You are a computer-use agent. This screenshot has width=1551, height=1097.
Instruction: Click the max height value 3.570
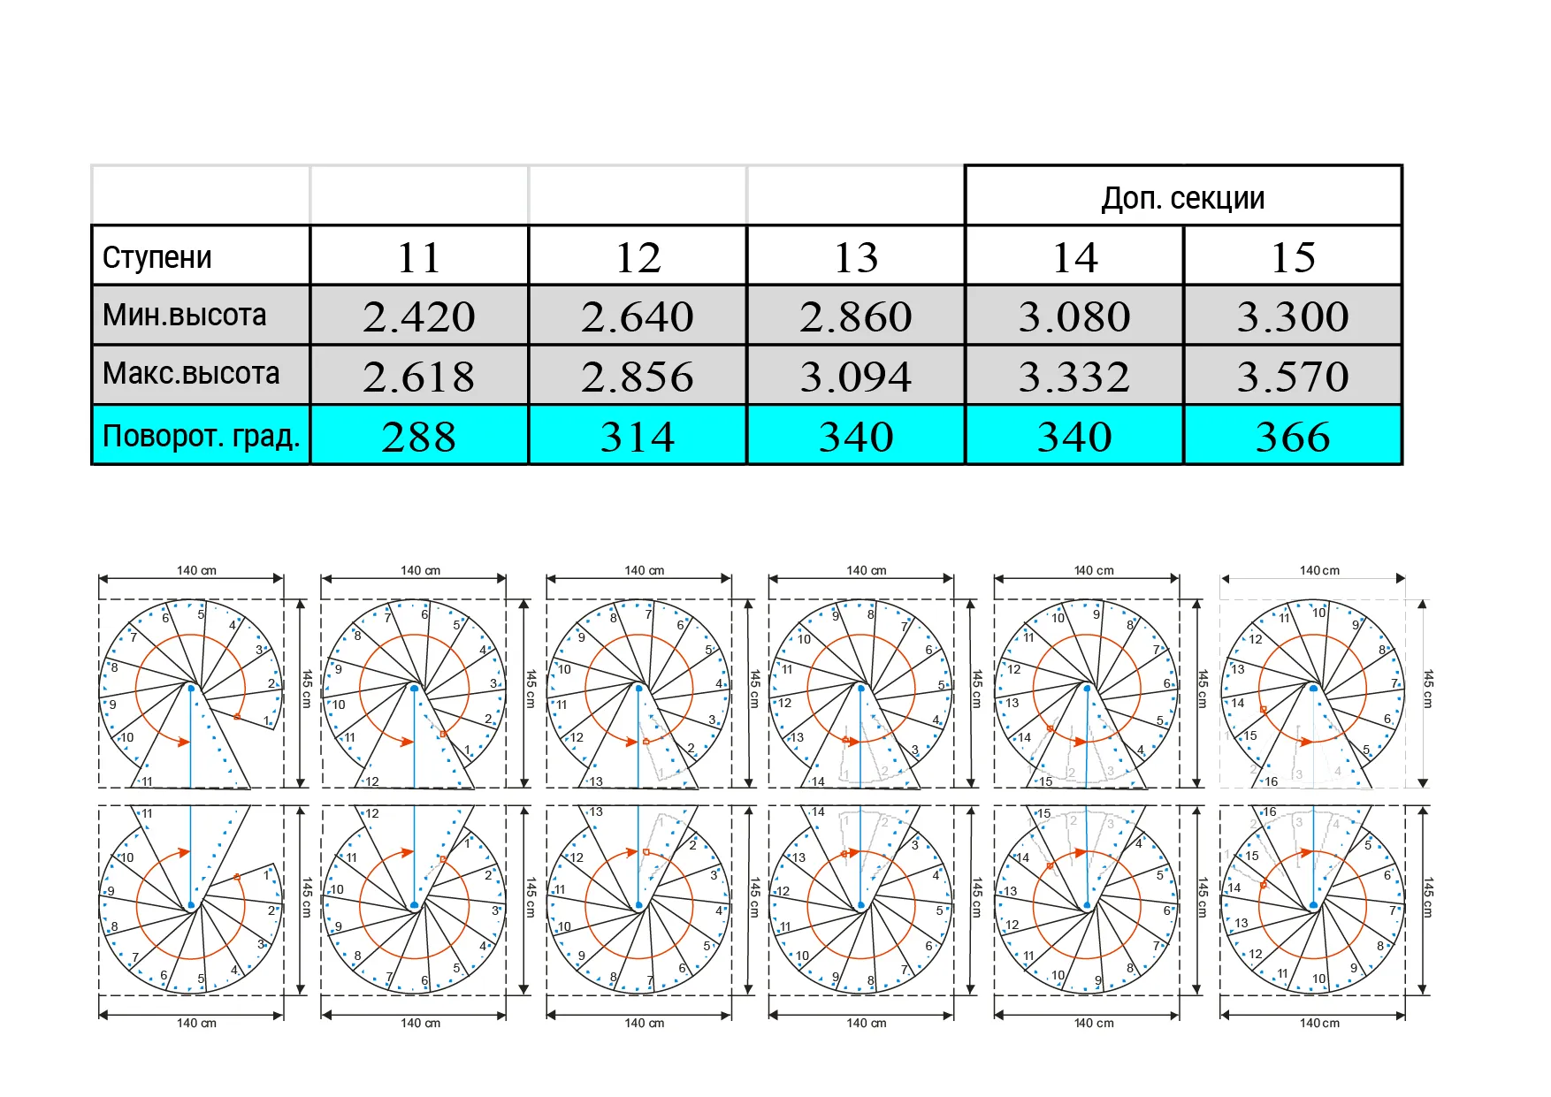pos(1292,375)
